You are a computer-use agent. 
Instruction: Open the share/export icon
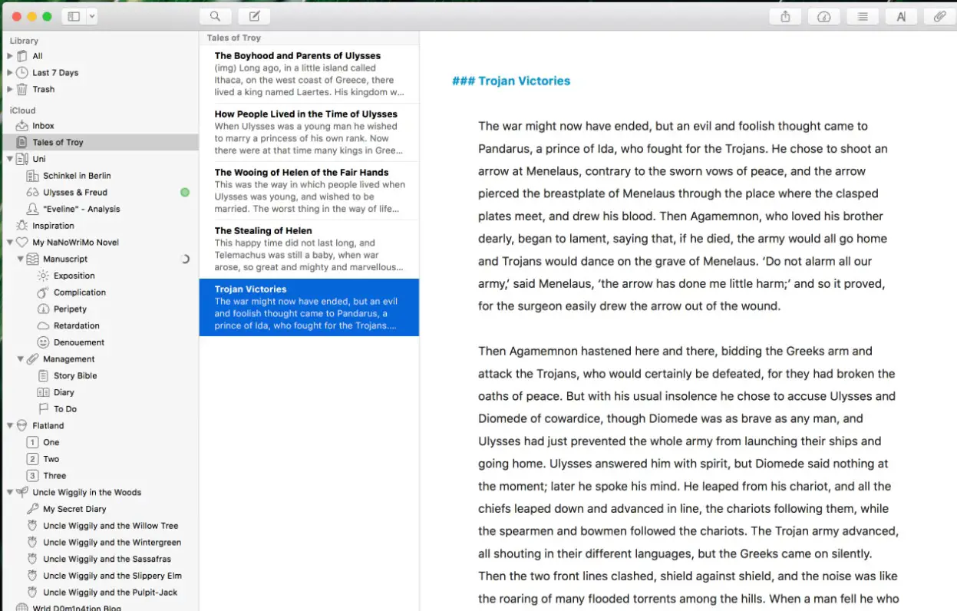785,16
